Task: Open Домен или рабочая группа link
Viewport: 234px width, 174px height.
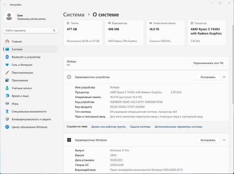Action: (x=108, y=127)
